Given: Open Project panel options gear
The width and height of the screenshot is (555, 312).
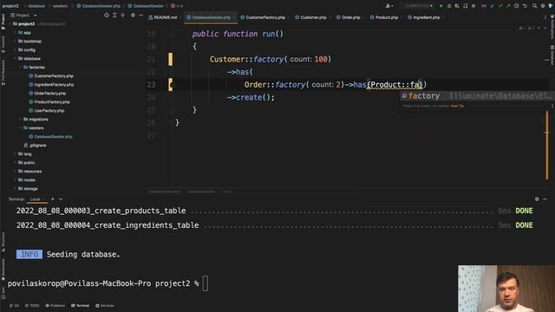Looking at the screenshot, I should [133, 16].
